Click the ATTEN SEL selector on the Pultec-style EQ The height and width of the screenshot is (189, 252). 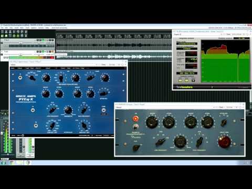click(224, 122)
